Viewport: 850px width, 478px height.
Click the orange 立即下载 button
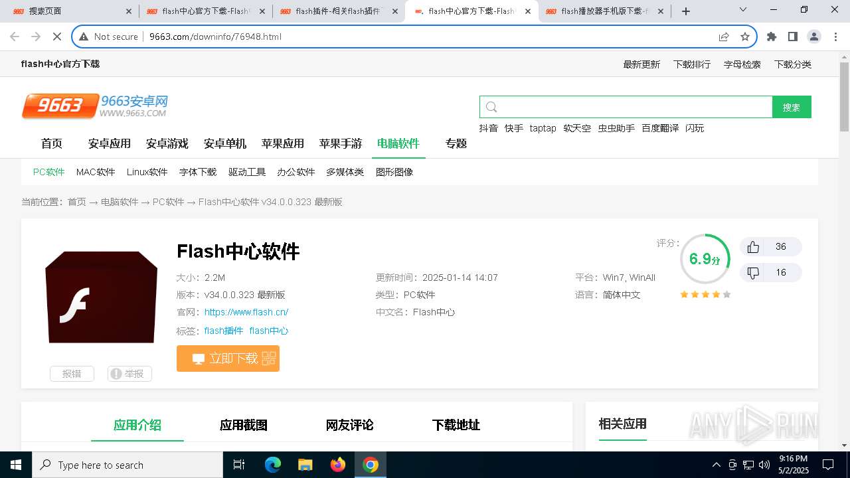tap(228, 358)
